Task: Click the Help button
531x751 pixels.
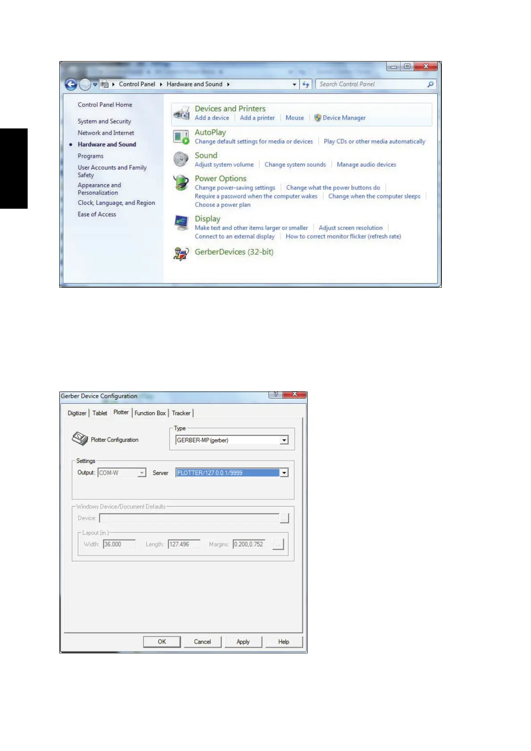Action: click(284, 642)
